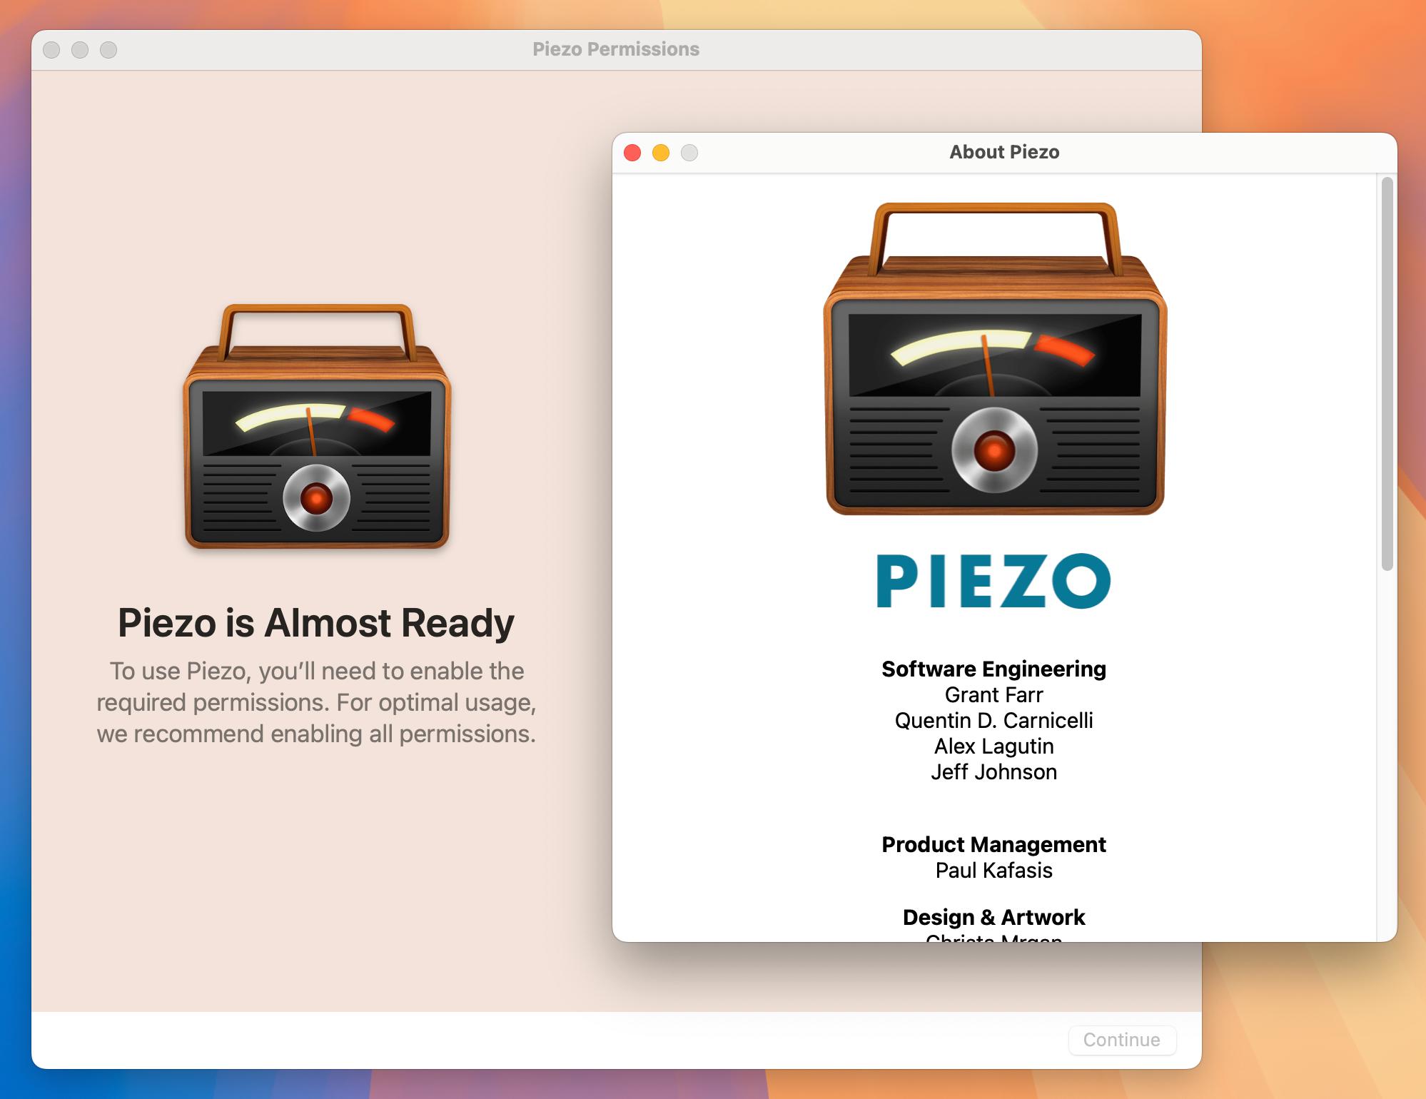
Task: Click the permissions description paragraph text
Action: pyautogui.click(x=316, y=702)
